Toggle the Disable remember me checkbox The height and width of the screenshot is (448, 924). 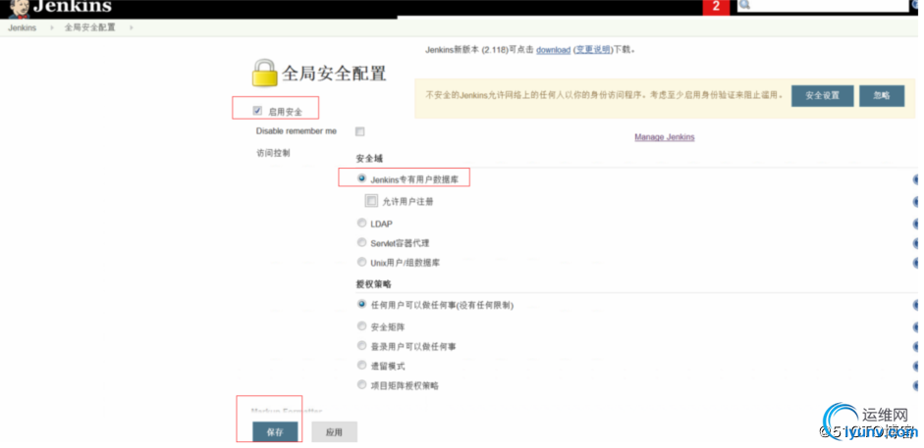pos(359,131)
